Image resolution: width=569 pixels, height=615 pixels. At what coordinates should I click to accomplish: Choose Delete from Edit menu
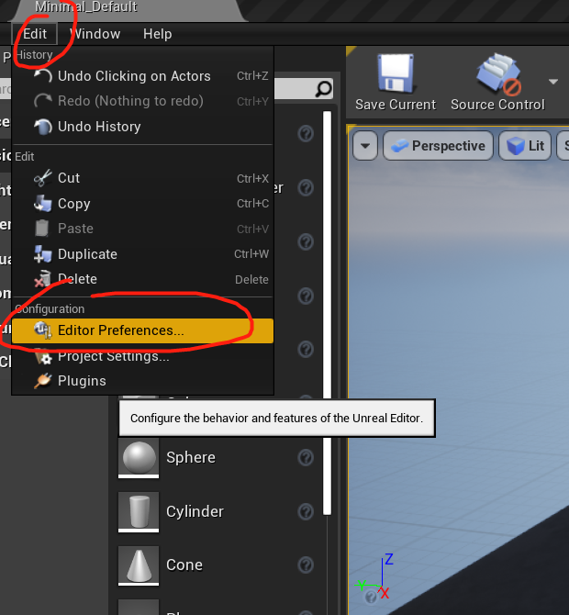143,279
